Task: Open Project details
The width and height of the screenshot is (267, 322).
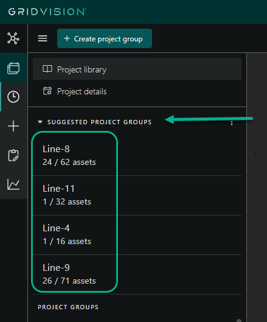Action: 137,91
